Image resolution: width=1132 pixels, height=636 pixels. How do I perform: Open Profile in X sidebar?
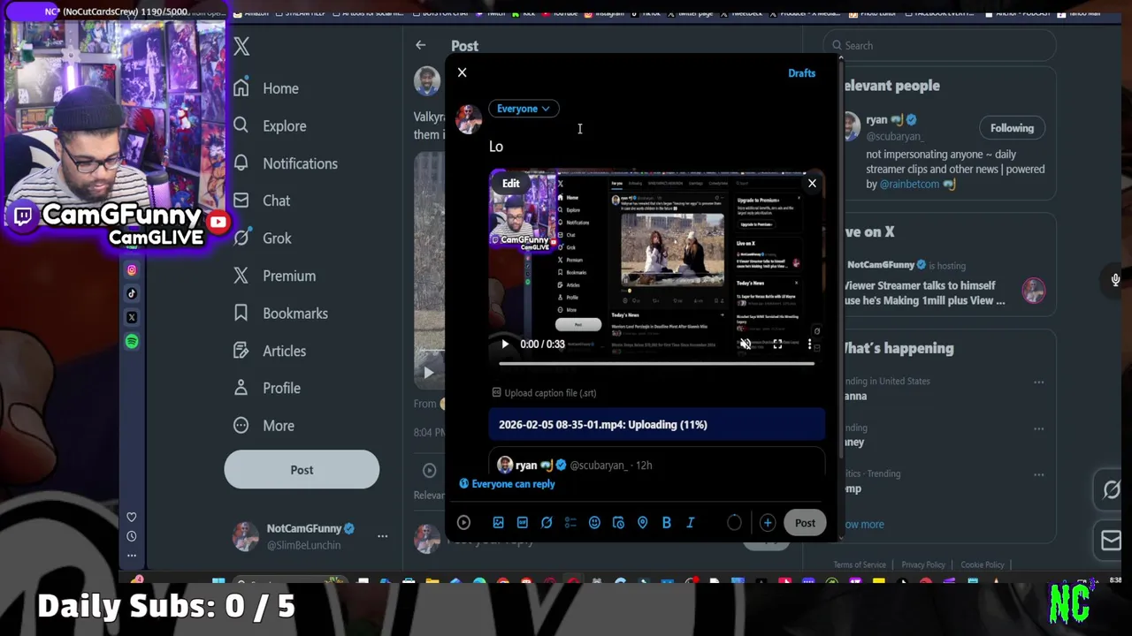coord(266,388)
